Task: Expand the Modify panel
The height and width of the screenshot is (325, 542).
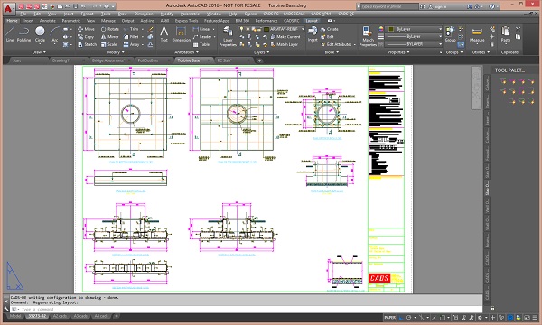Action: tap(116, 52)
